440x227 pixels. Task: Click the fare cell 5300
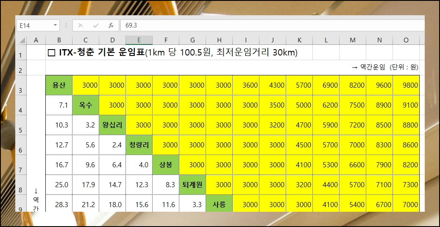coord(326,165)
